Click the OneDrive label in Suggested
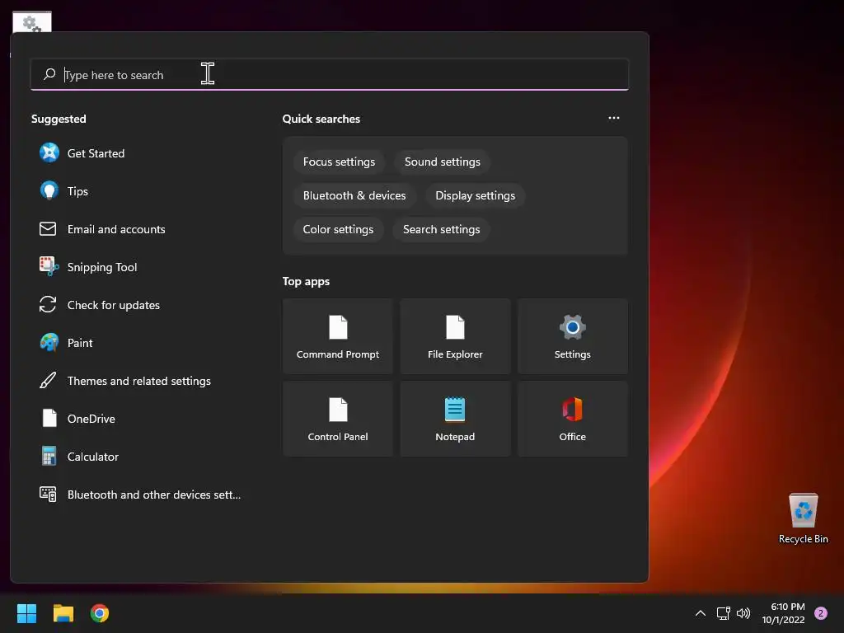Image resolution: width=844 pixels, height=633 pixels. click(91, 419)
